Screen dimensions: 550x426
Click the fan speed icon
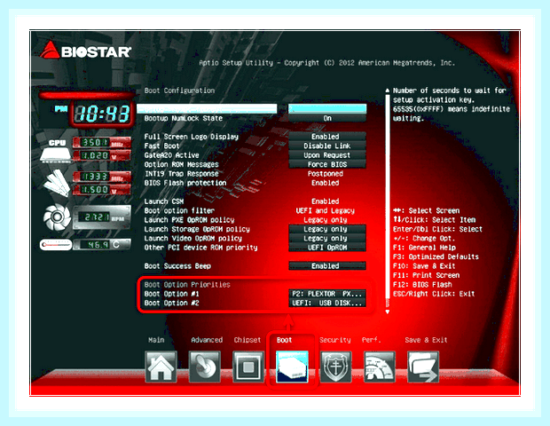[x=57, y=217]
